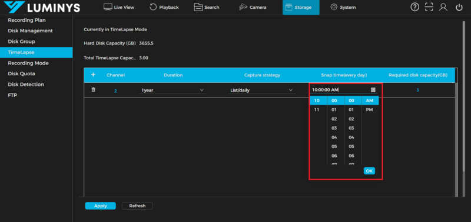Open the System tab
This screenshot has height=222, width=471.
(343, 7)
